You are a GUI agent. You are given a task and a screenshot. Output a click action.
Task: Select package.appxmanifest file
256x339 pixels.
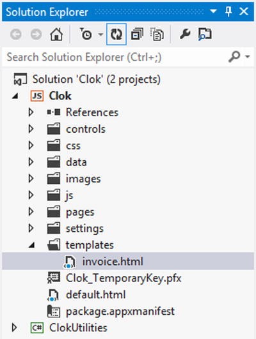tap(120, 312)
